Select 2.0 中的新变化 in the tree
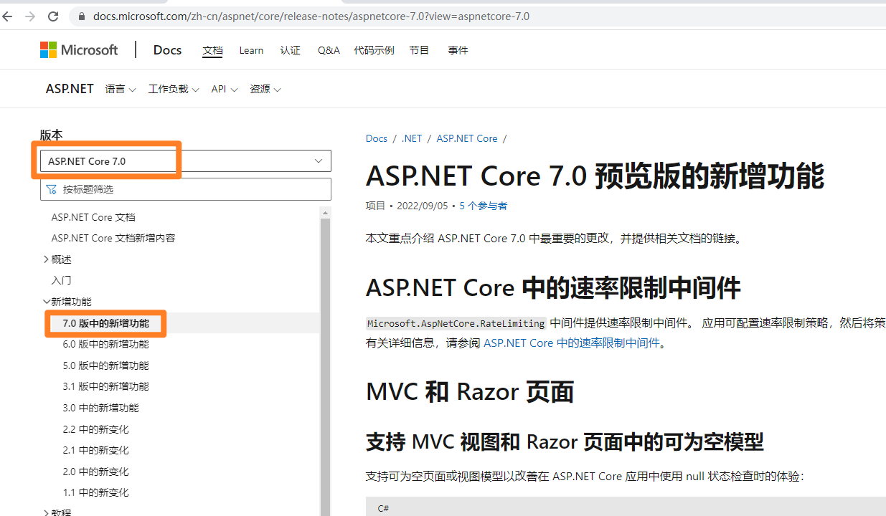The height and width of the screenshot is (516, 886). [96, 472]
